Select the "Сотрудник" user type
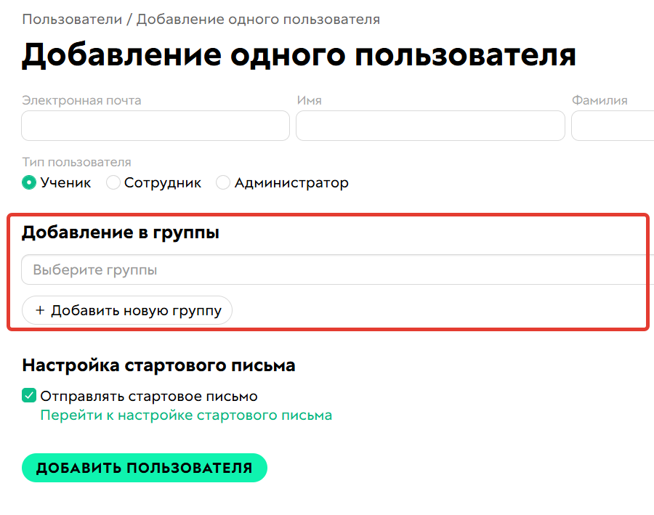 tap(113, 183)
